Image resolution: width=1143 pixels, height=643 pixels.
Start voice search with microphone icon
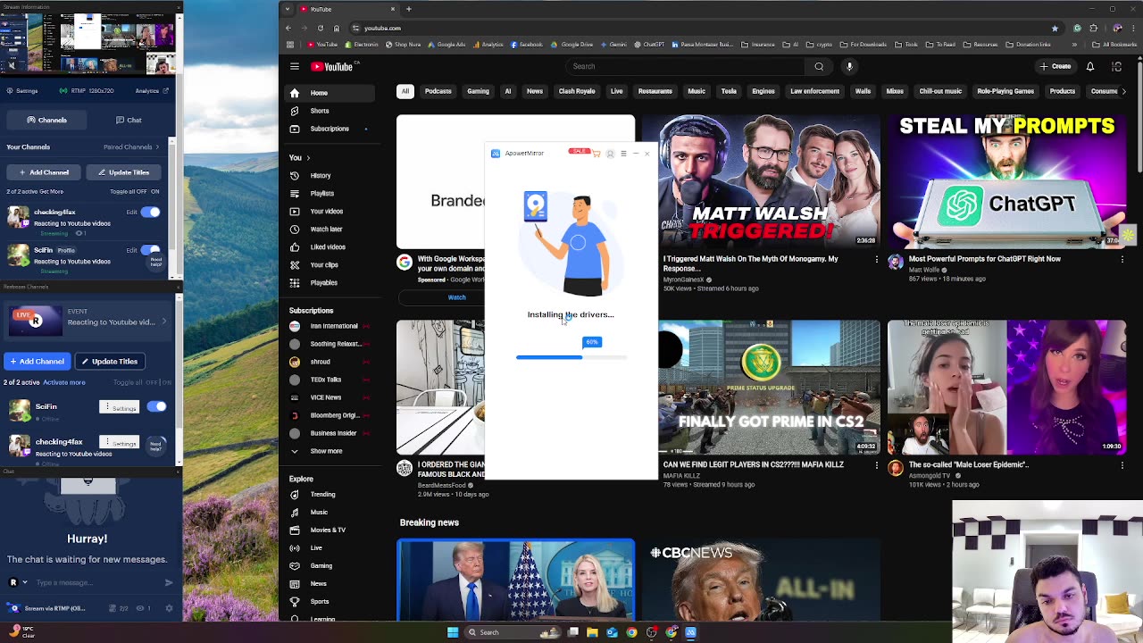(849, 66)
